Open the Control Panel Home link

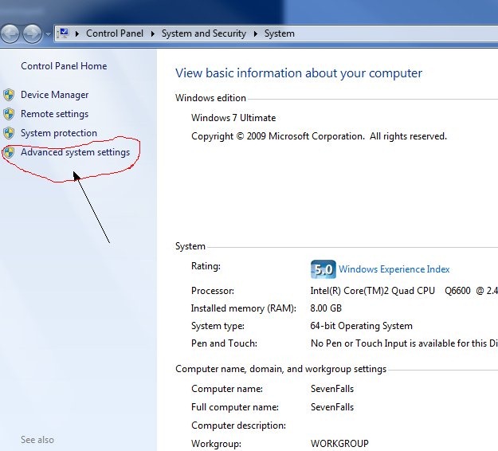tap(64, 66)
